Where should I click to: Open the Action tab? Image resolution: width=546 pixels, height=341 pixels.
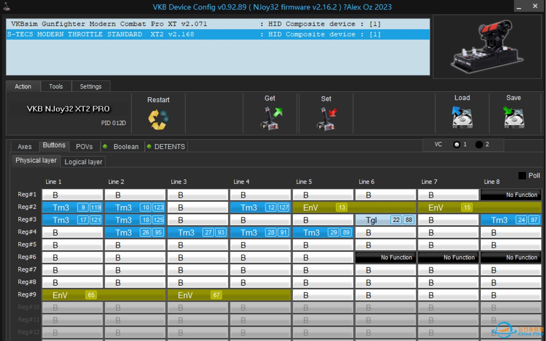point(23,86)
